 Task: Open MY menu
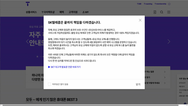86,12
